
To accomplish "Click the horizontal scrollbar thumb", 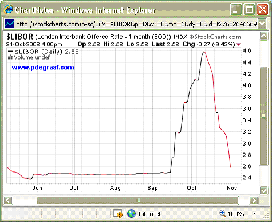I will (x=138, y=201).
